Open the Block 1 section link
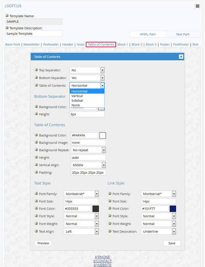Image resolution: width=205 pixels, height=267 pixels. pyautogui.click(x=123, y=44)
